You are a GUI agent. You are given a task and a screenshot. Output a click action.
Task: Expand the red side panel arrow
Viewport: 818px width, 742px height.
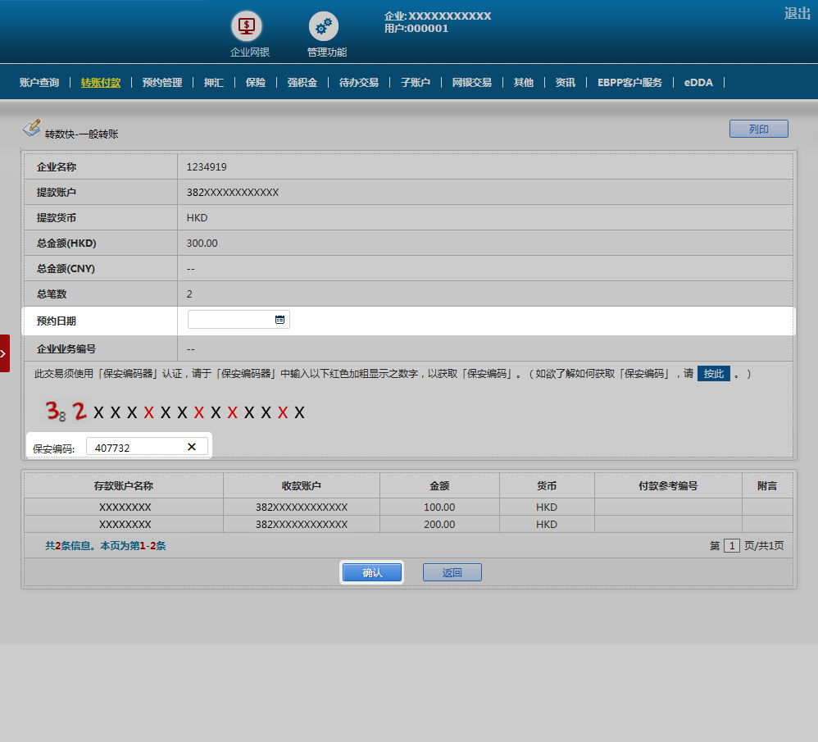4,353
